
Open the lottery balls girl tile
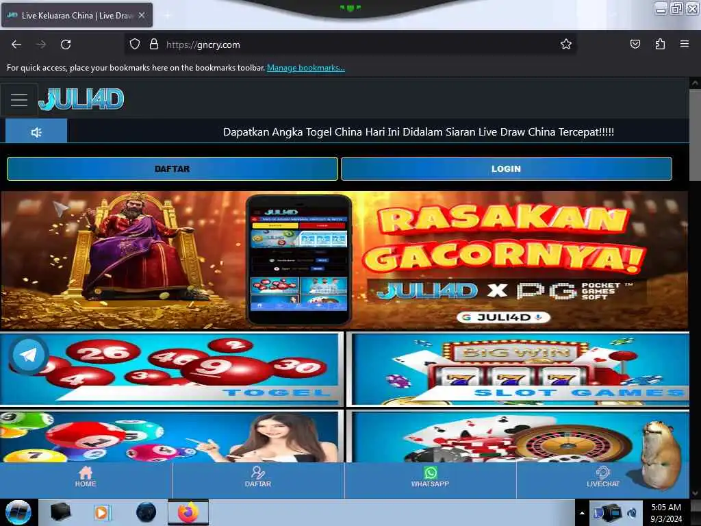(171, 436)
